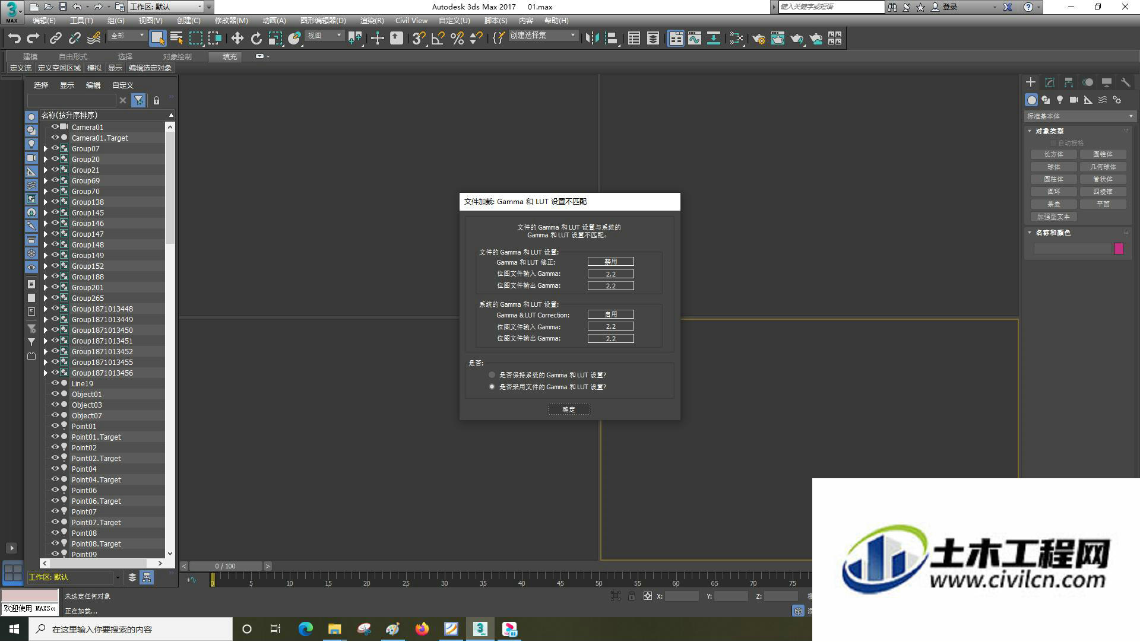Open the 修改器(M) menu

point(232,21)
